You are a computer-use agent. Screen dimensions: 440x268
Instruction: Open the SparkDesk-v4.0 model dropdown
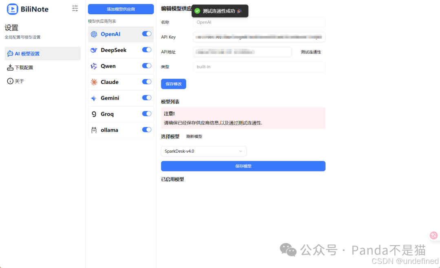(x=204, y=151)
